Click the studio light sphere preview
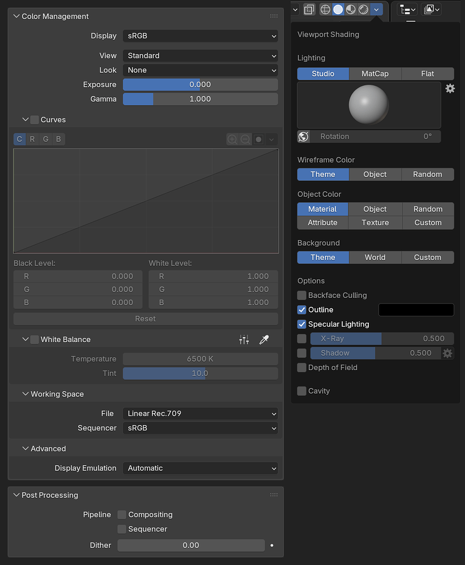Screen dimensions: 465x565 pos(369,105)
